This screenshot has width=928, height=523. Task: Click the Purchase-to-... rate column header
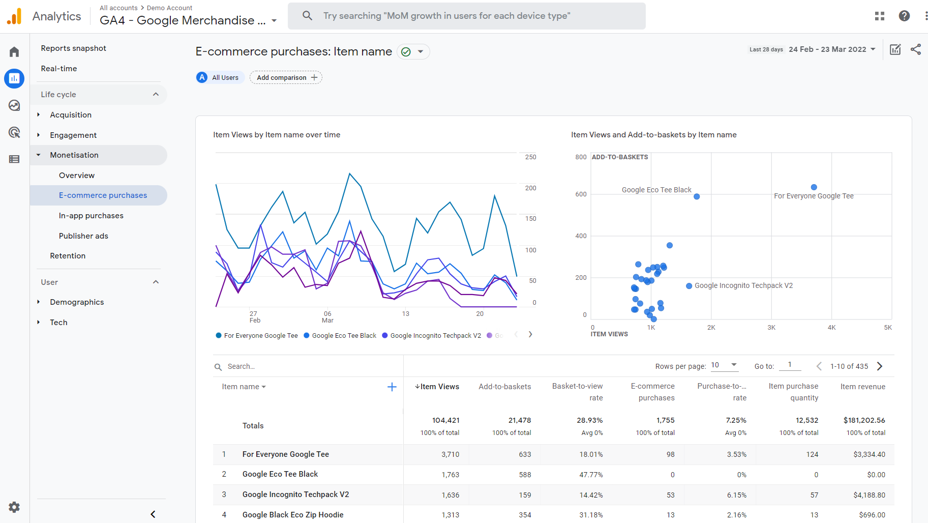tap(722, 392)
